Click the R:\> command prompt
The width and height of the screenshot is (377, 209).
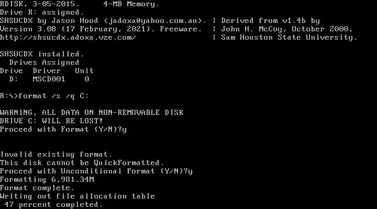9,96
